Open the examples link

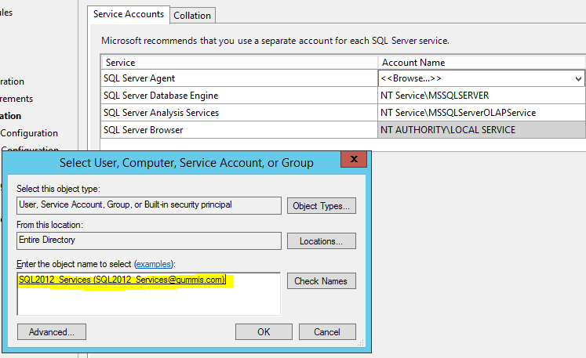153,264
